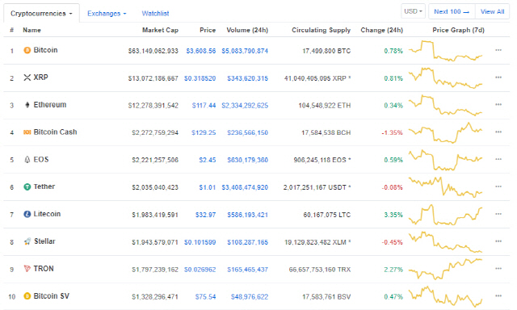
Task: Select the XRP logo icon
Action: 27,77
